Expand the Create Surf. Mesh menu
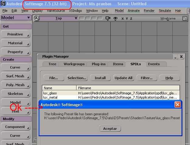Viewport: 190px width, 145px height. click(16, 76)
